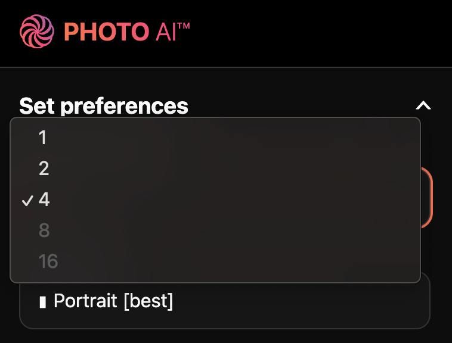Click the Photo AI swirl logo icon

point(37,31)
